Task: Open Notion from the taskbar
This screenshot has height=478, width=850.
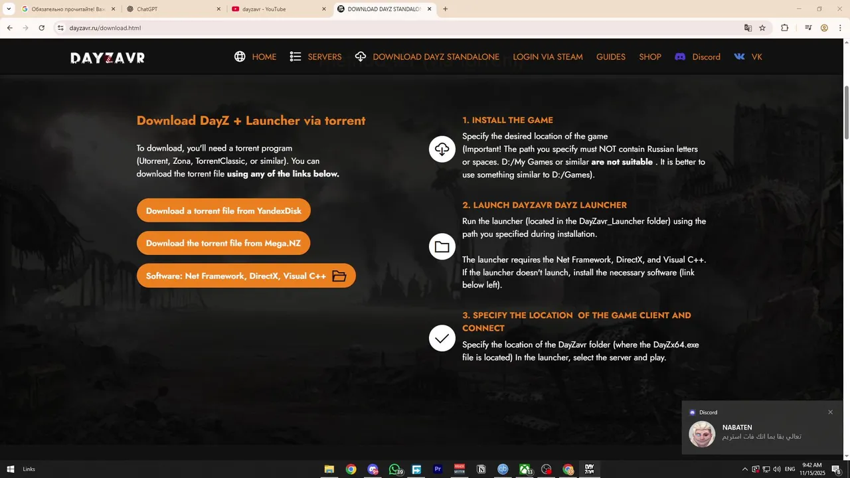Action: (481, 469)
